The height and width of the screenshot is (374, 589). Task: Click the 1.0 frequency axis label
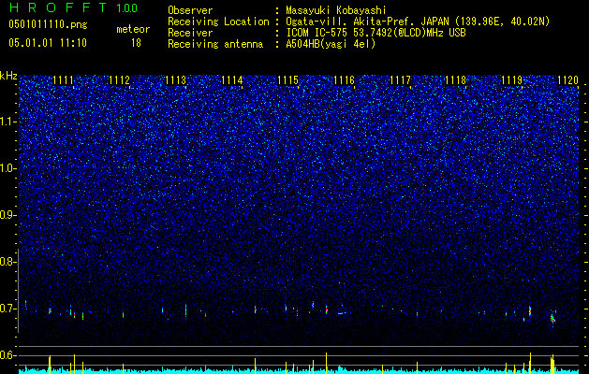pos(8,168)
